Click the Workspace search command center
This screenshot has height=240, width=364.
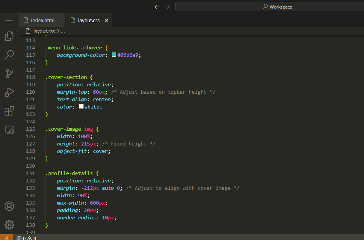click(x=269, y=7)
